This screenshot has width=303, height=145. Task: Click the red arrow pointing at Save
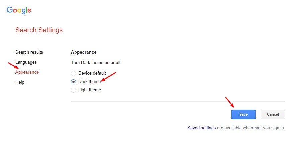click(x=230, y=102)
